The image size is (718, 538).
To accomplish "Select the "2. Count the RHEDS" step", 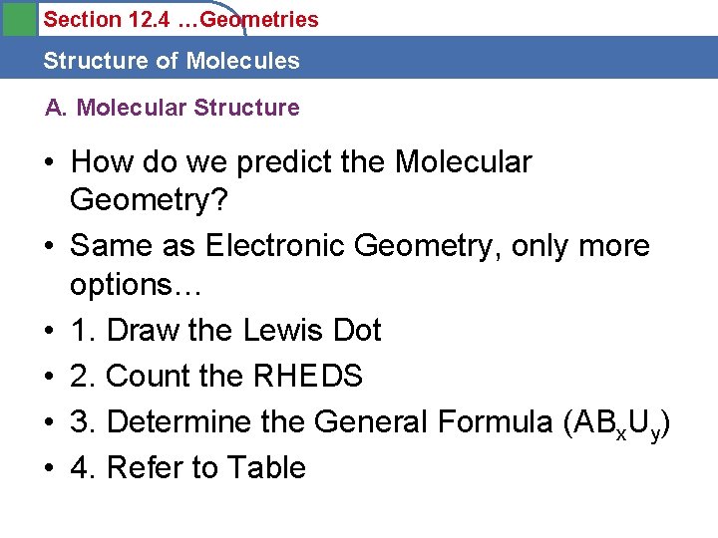I will pyautogui.click(x=216, y=376).
